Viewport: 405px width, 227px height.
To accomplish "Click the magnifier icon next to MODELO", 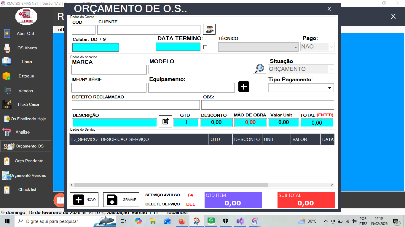I will (x=259, y=68).
